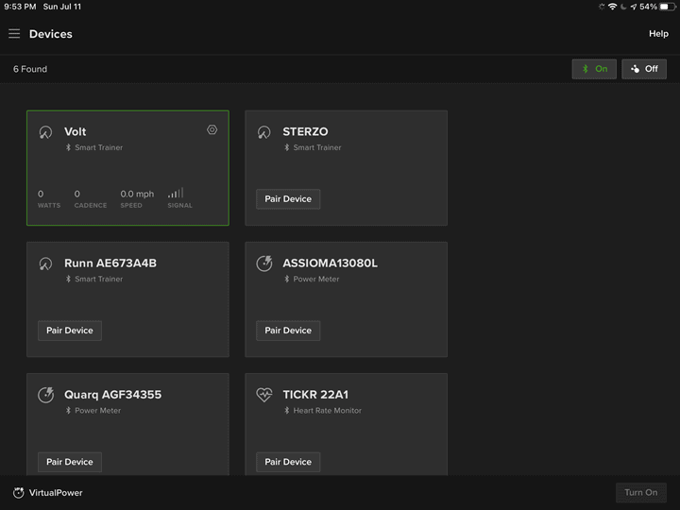Click the VirtualPower icon
Viewport: 680px width, 510px height.
[18, 493]
